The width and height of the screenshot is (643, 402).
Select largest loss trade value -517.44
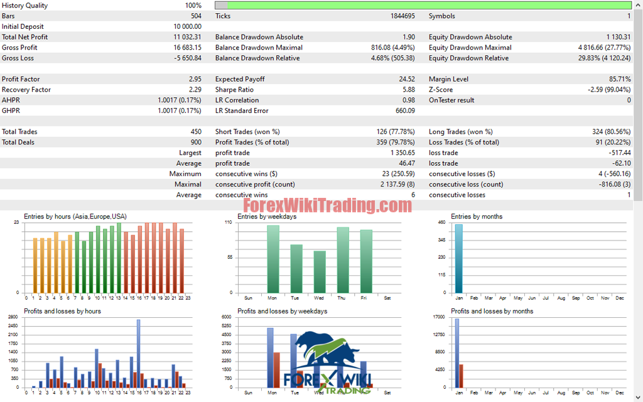(620, 153)
